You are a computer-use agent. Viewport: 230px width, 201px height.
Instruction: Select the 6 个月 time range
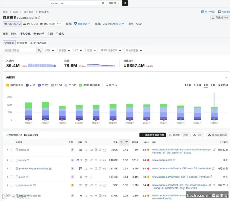197,85
